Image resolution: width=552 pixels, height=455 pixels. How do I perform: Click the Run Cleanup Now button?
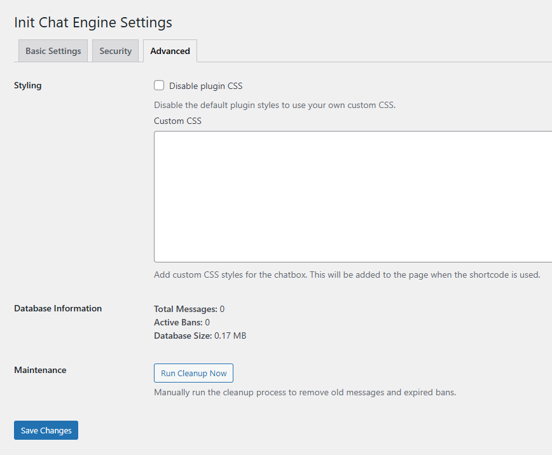click(x=193, y=373)
